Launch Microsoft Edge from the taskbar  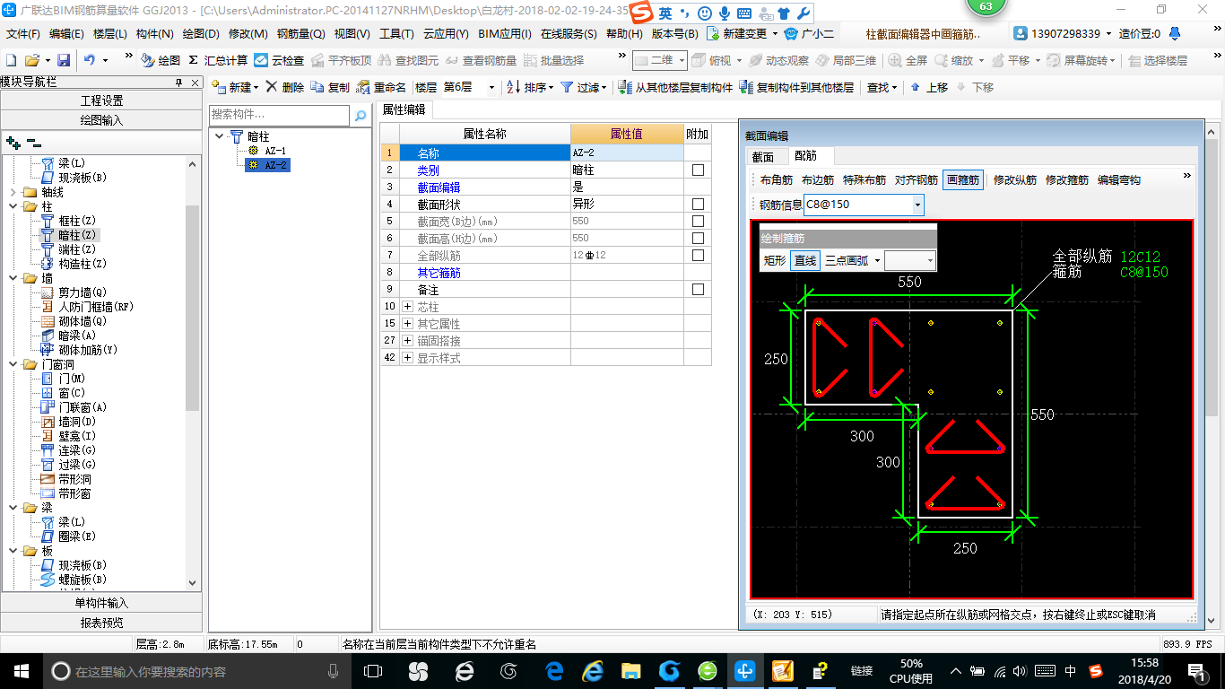pyautogui.click(x=554, y=671)
